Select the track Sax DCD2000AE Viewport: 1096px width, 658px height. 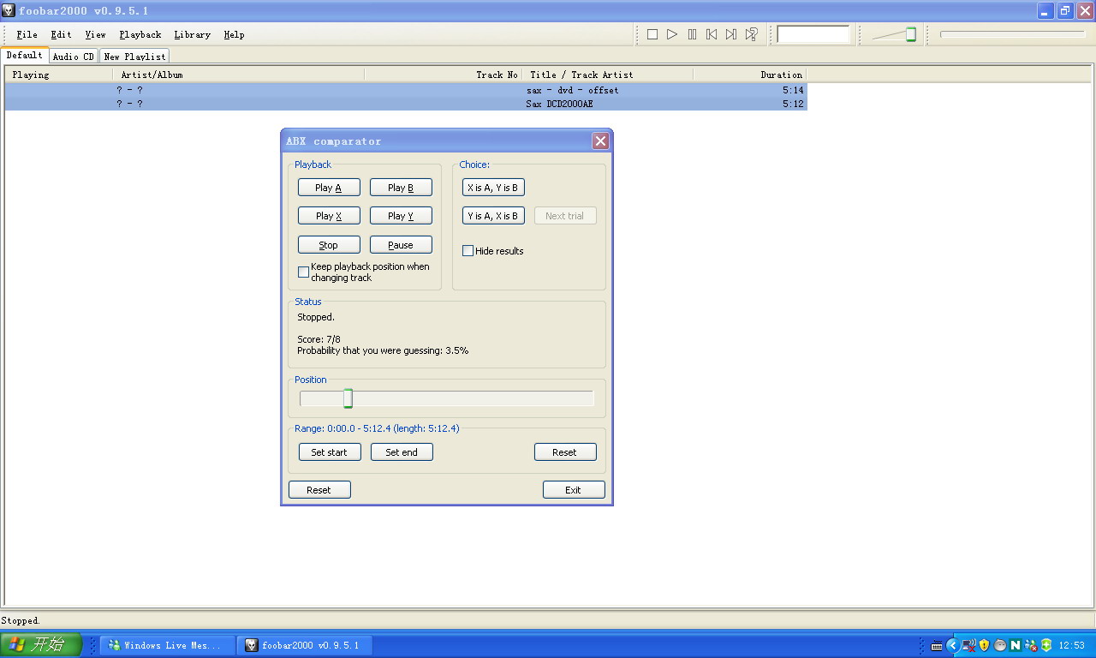(x=406, y=104)
